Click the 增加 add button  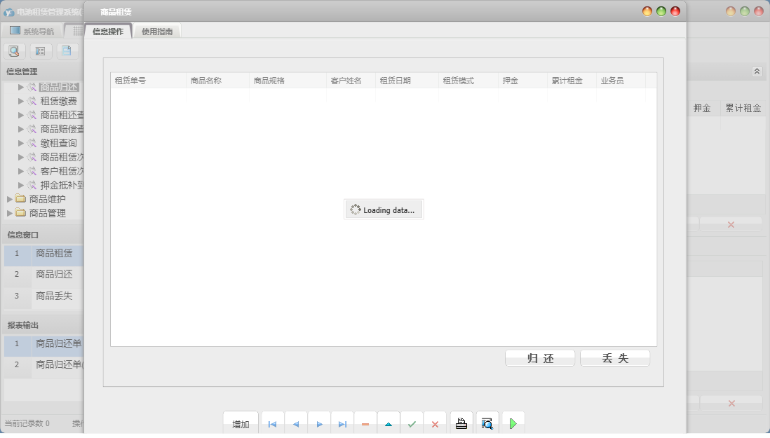click(241, 424)
